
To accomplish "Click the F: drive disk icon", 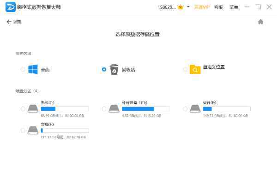I will tap(33, 130).
